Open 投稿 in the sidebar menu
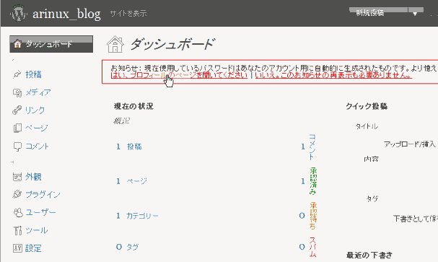Image resolution: width=438 pixels, height=262 pixels. [33, 74]
